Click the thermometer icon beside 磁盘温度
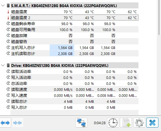This screenshot has width=161, height=131. click(8, 12)
